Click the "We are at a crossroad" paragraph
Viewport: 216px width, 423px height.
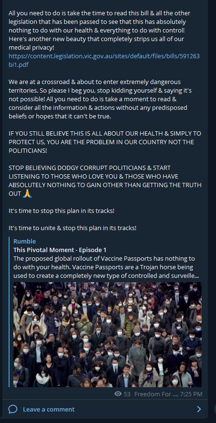point(100,99)
